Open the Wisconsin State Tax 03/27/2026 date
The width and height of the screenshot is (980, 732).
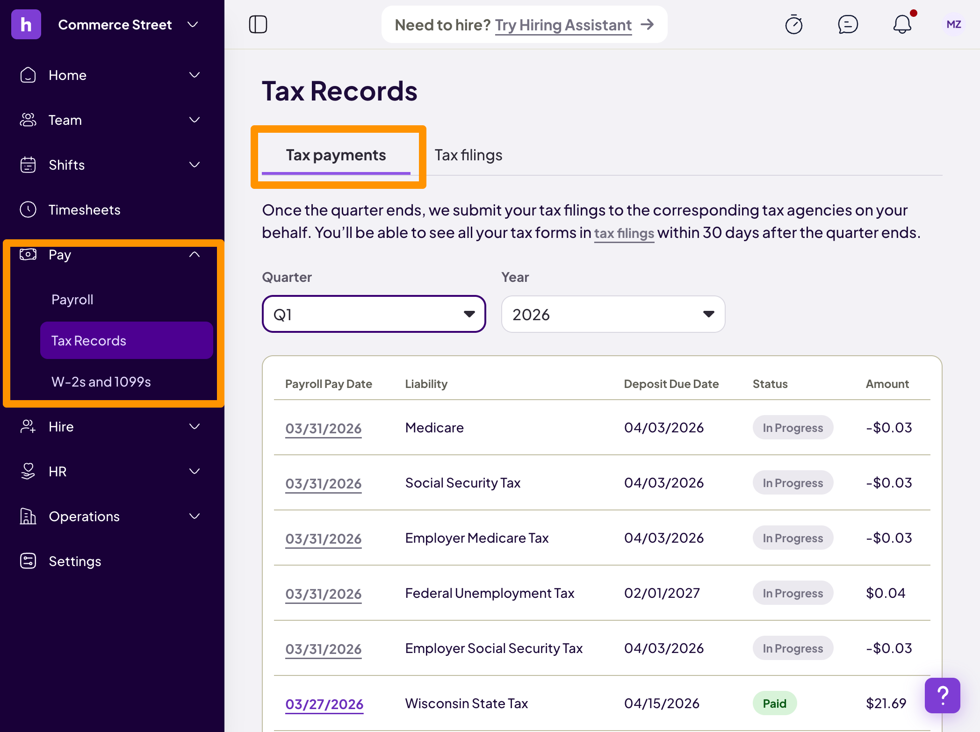pos(324,704)
